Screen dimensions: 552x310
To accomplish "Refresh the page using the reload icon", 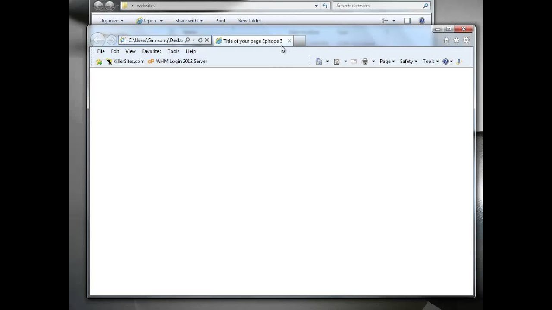I will point(200,40).
